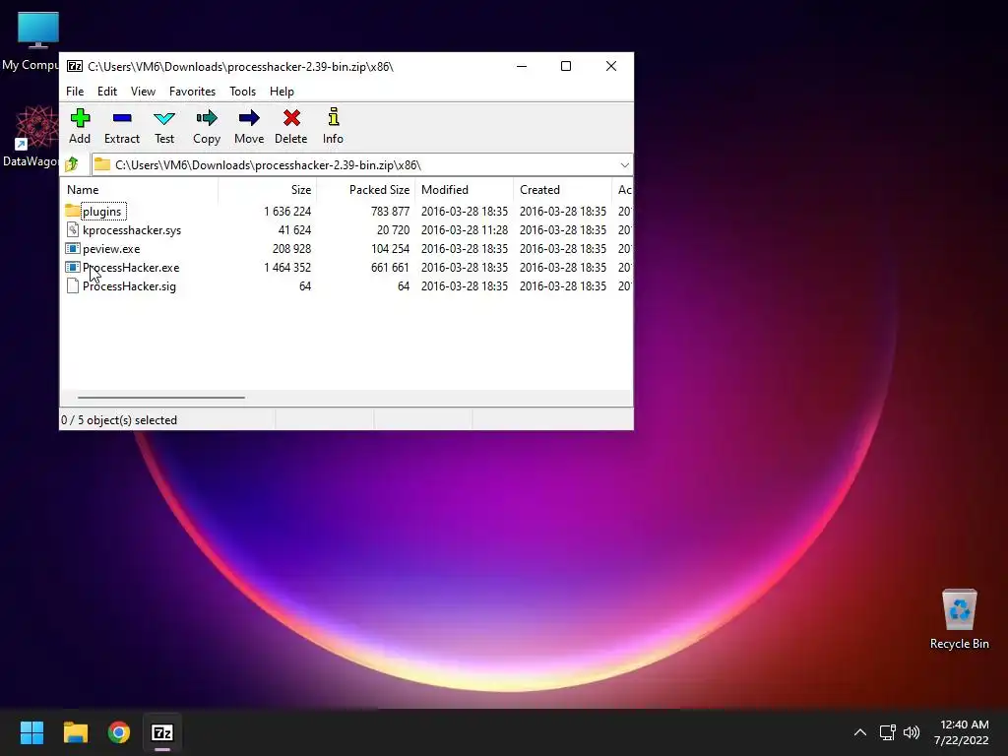Click status bar objects selected text

[119, 419]
